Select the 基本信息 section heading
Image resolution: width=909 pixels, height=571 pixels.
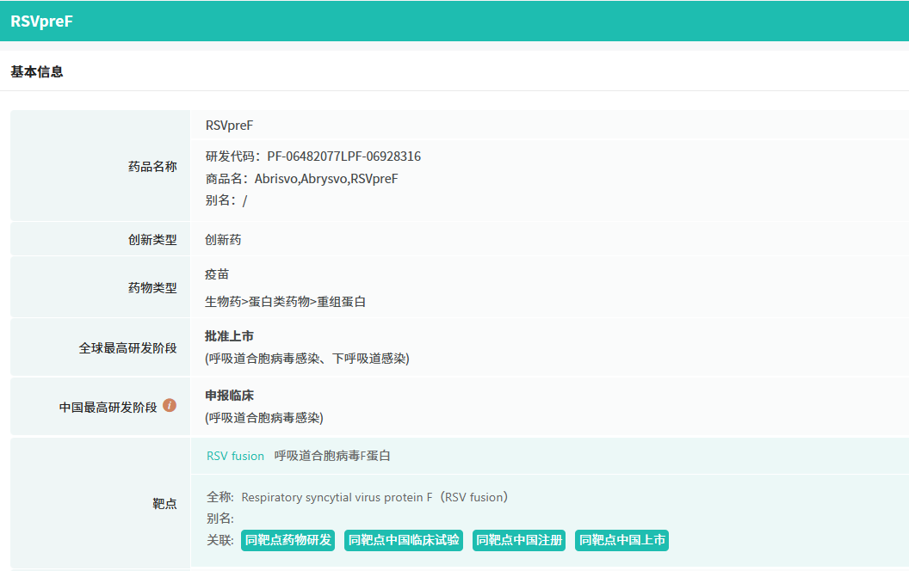coord(37,72)
